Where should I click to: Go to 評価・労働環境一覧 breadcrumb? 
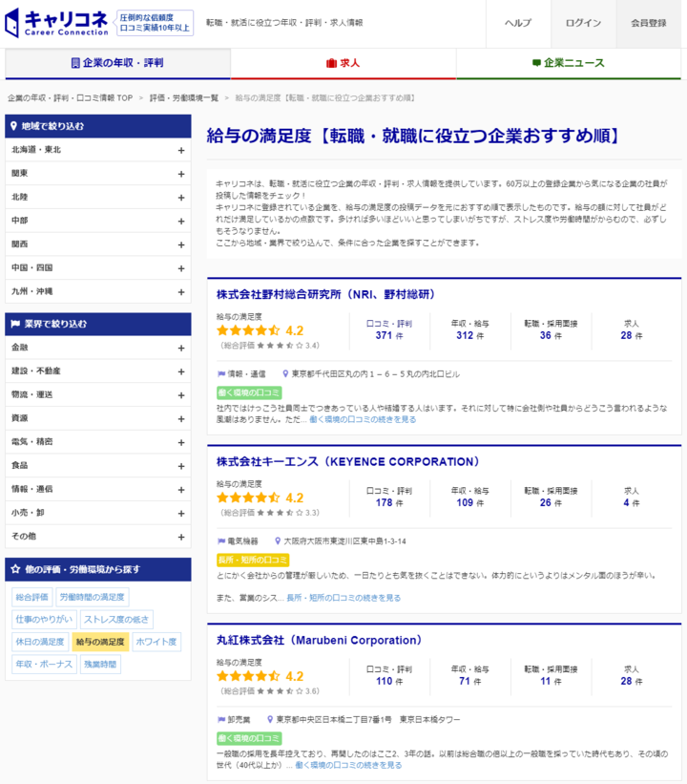tap(184, 98)
